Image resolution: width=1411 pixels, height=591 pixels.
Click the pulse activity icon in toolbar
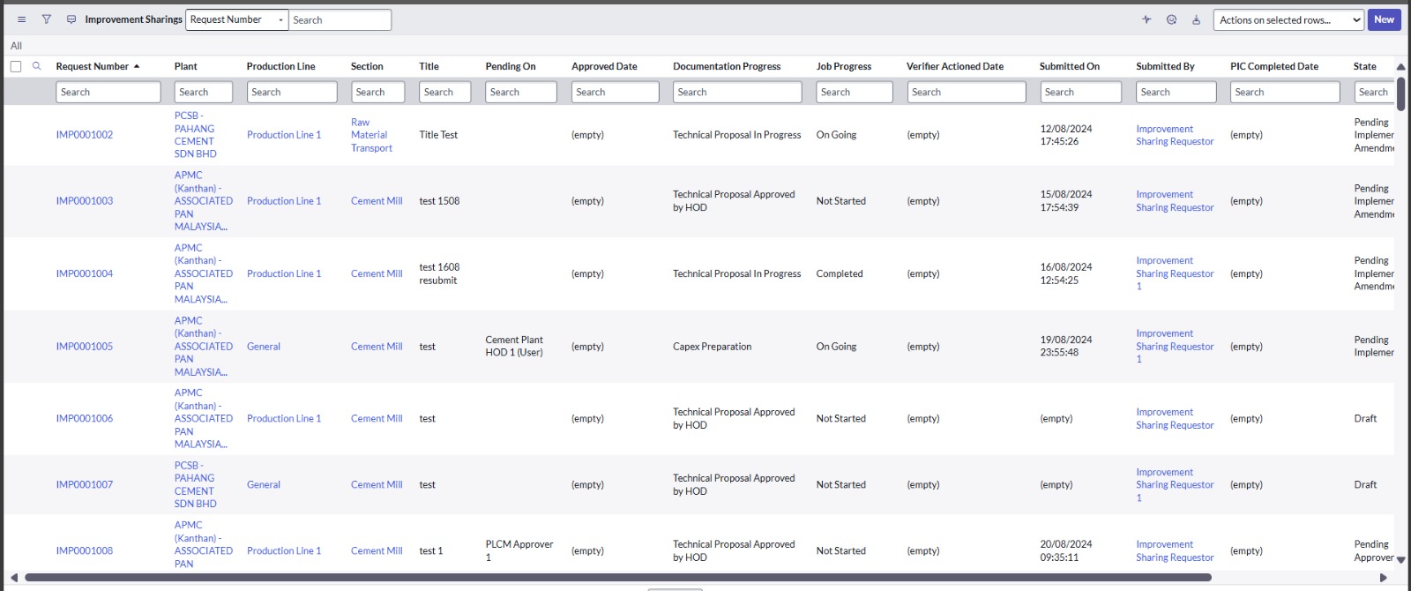point(1146,19)
